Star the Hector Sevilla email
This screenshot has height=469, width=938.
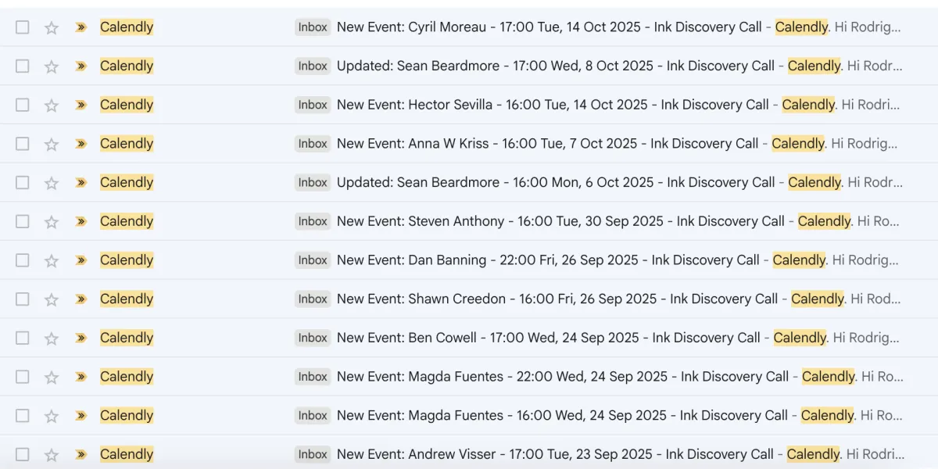[52, 105]
